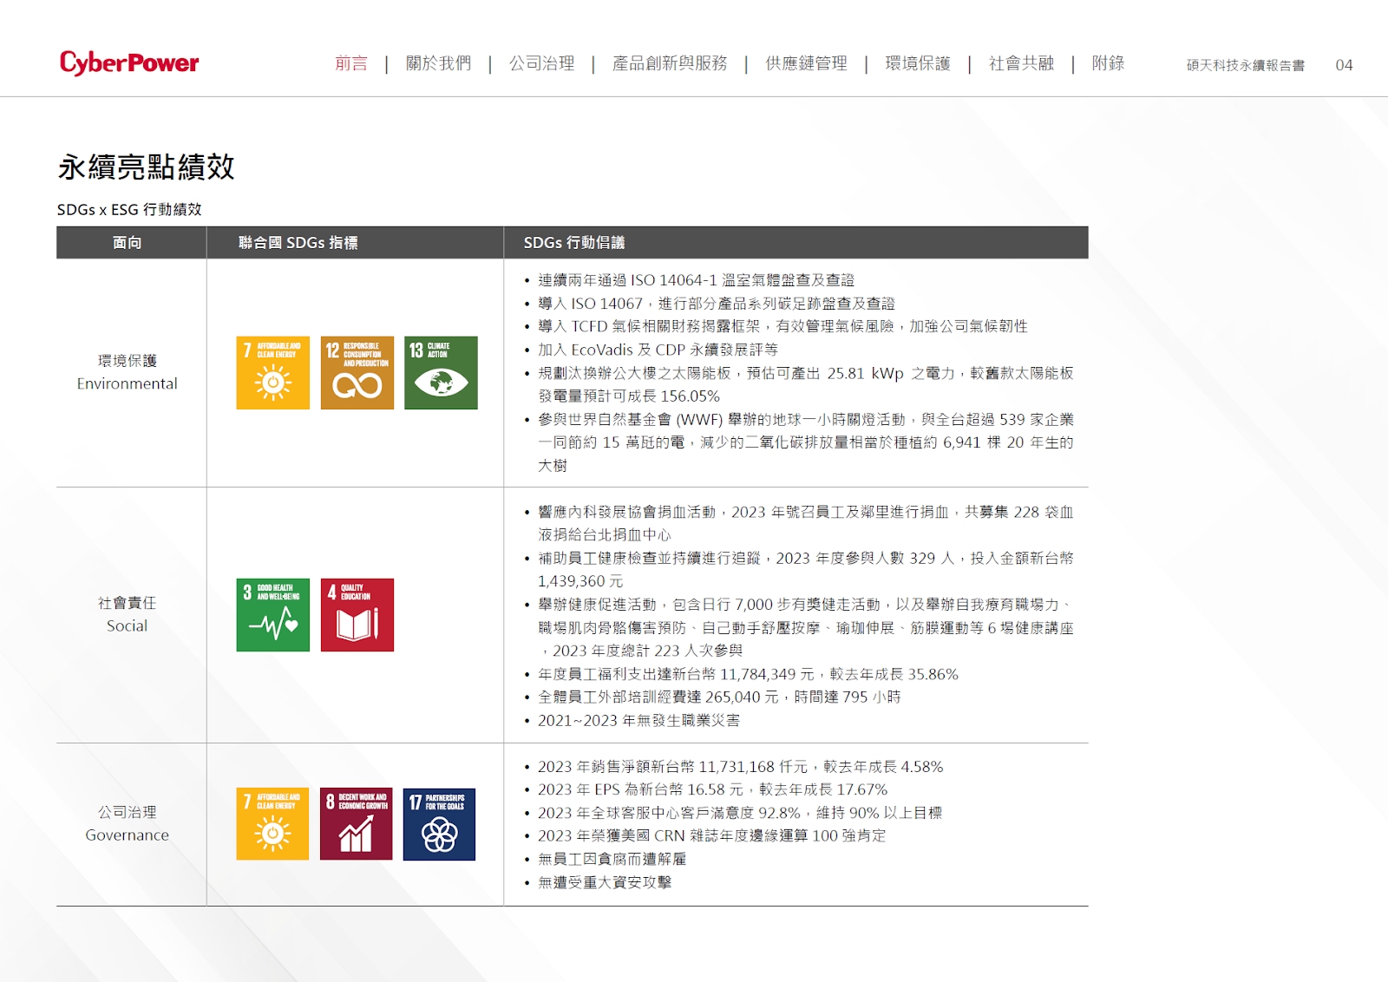The width and height of the screenshot is (1388, 982).
Task: Click SDG 7 icon in Environmental row
Action: [272, 373]
